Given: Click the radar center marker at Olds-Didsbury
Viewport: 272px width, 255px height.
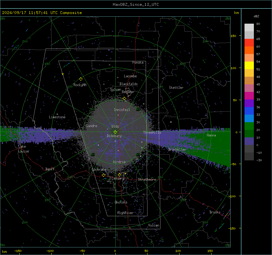Looking at the screenshot, I should click(115, 132).
